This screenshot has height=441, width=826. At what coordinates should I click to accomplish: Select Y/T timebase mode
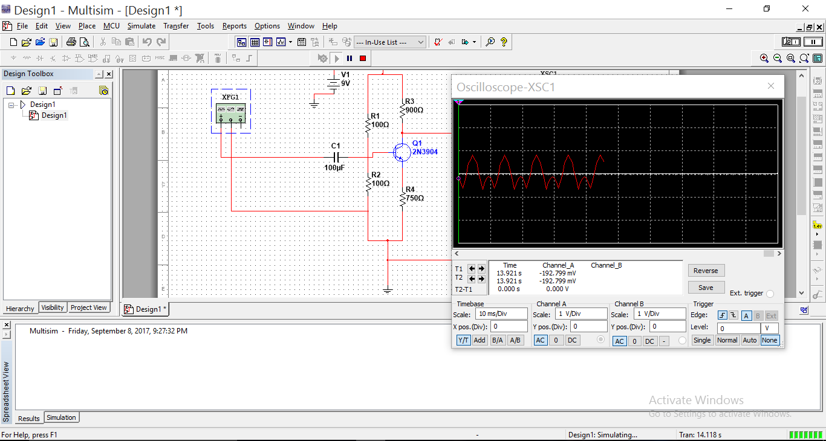[x=464, y=340]
